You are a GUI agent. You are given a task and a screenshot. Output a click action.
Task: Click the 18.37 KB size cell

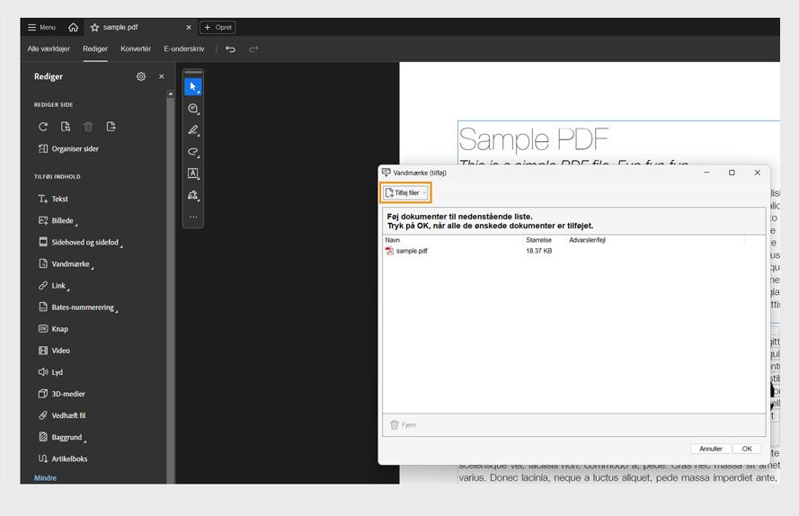pos(538,251)
